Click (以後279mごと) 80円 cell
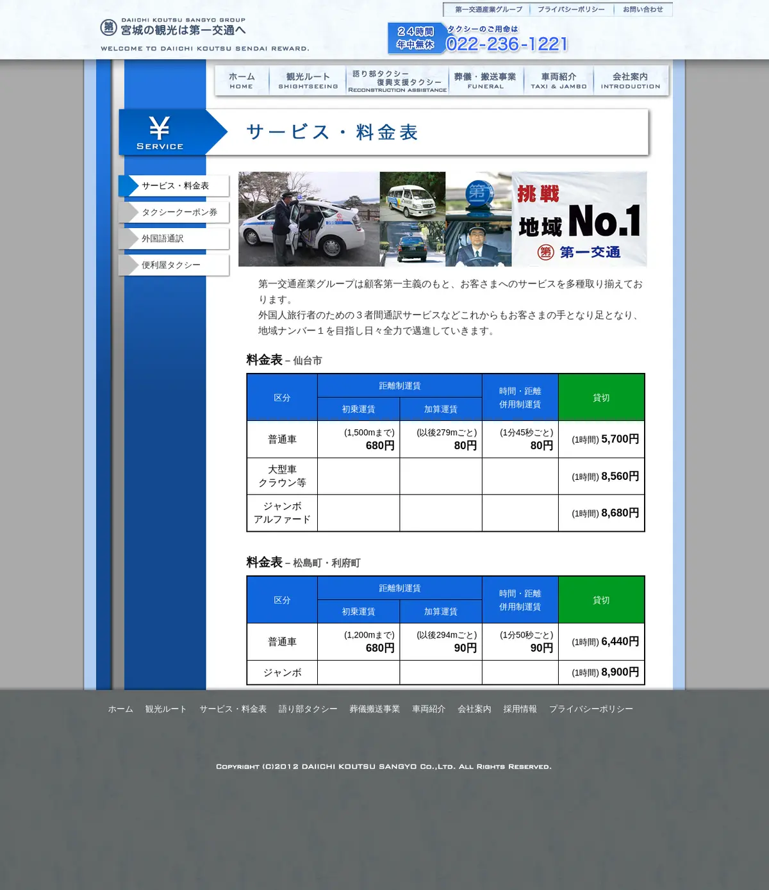 [441, 440]
